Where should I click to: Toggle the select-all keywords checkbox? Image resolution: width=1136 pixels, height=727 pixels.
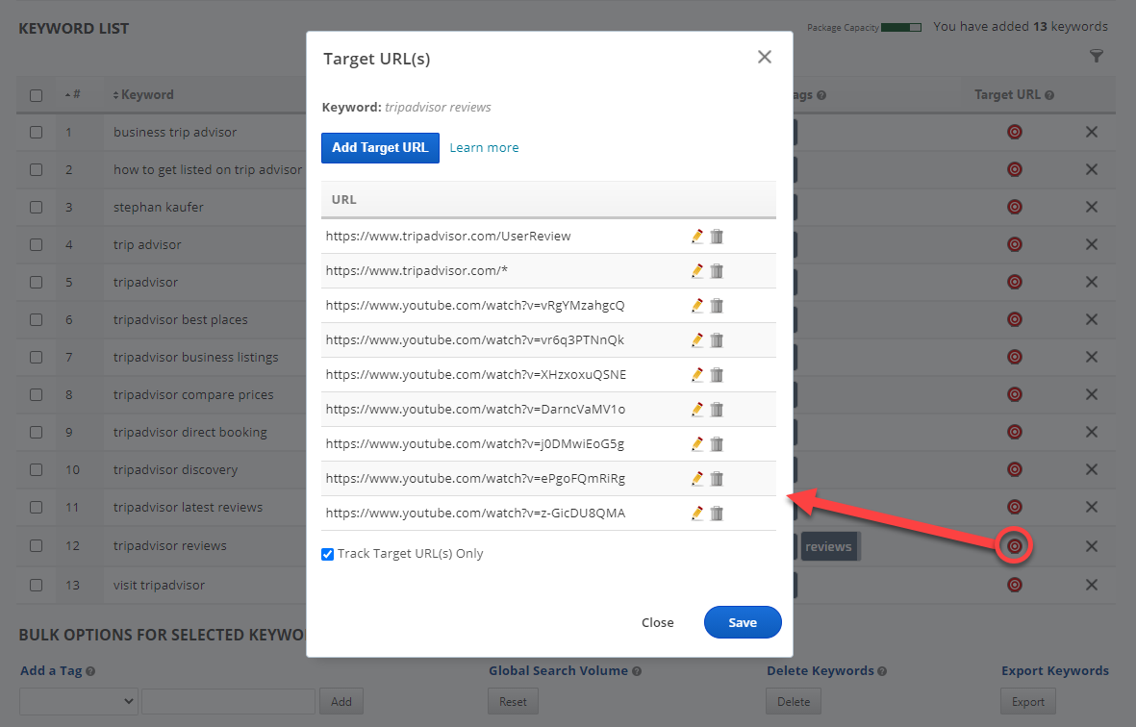click(36, 95)
